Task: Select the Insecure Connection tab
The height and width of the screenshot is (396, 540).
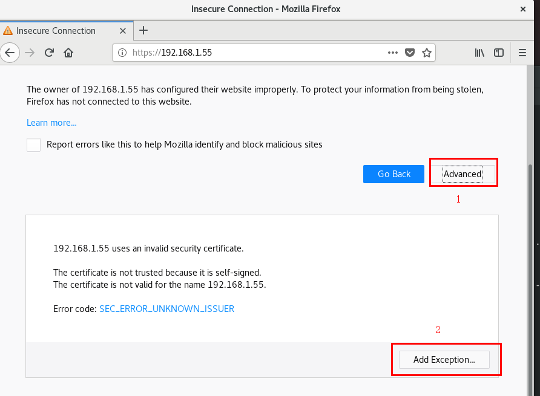Action: click(67, 31)
